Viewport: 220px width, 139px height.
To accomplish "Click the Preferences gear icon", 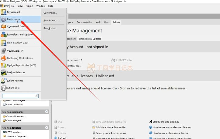I will pyautogui.click(x=4, y=19).
